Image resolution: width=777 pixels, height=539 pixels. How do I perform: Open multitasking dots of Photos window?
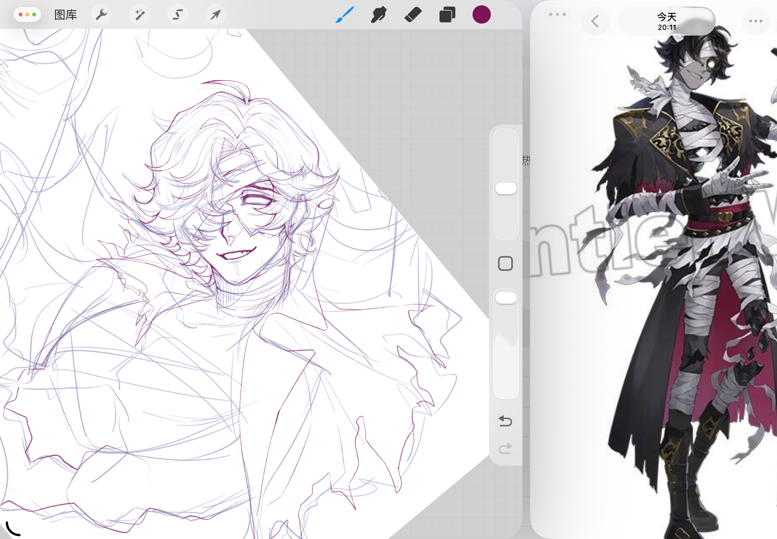[x=557, y=14]
